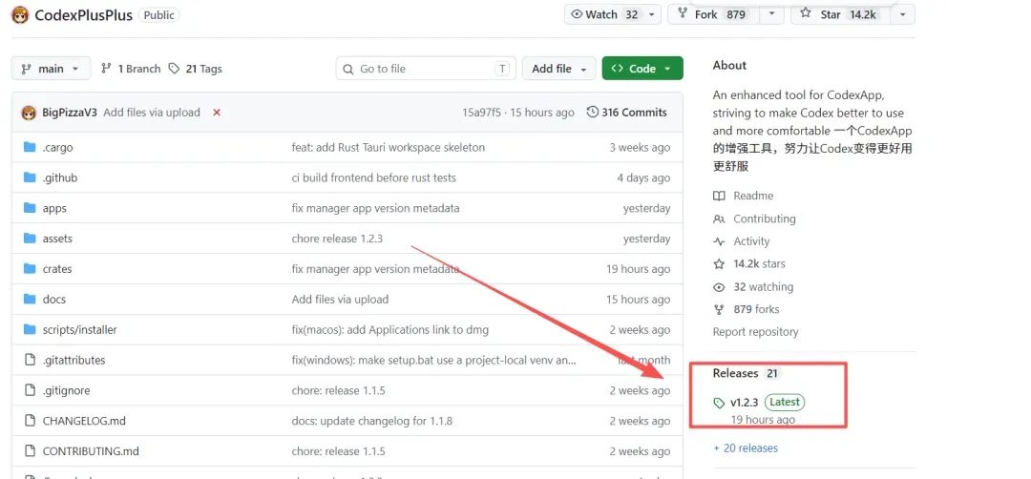Click the BigPizzaV3 committer avatar

(x=29, y=113)
